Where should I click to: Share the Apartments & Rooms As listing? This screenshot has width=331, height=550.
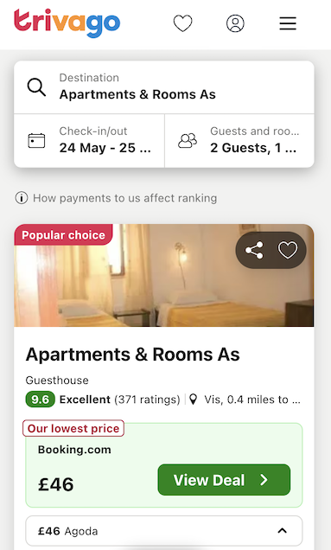click(x=254, y=250)
